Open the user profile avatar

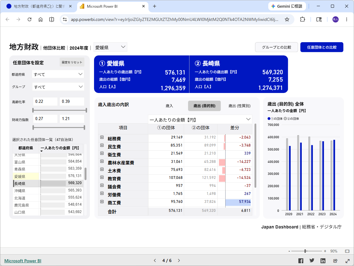336,19
